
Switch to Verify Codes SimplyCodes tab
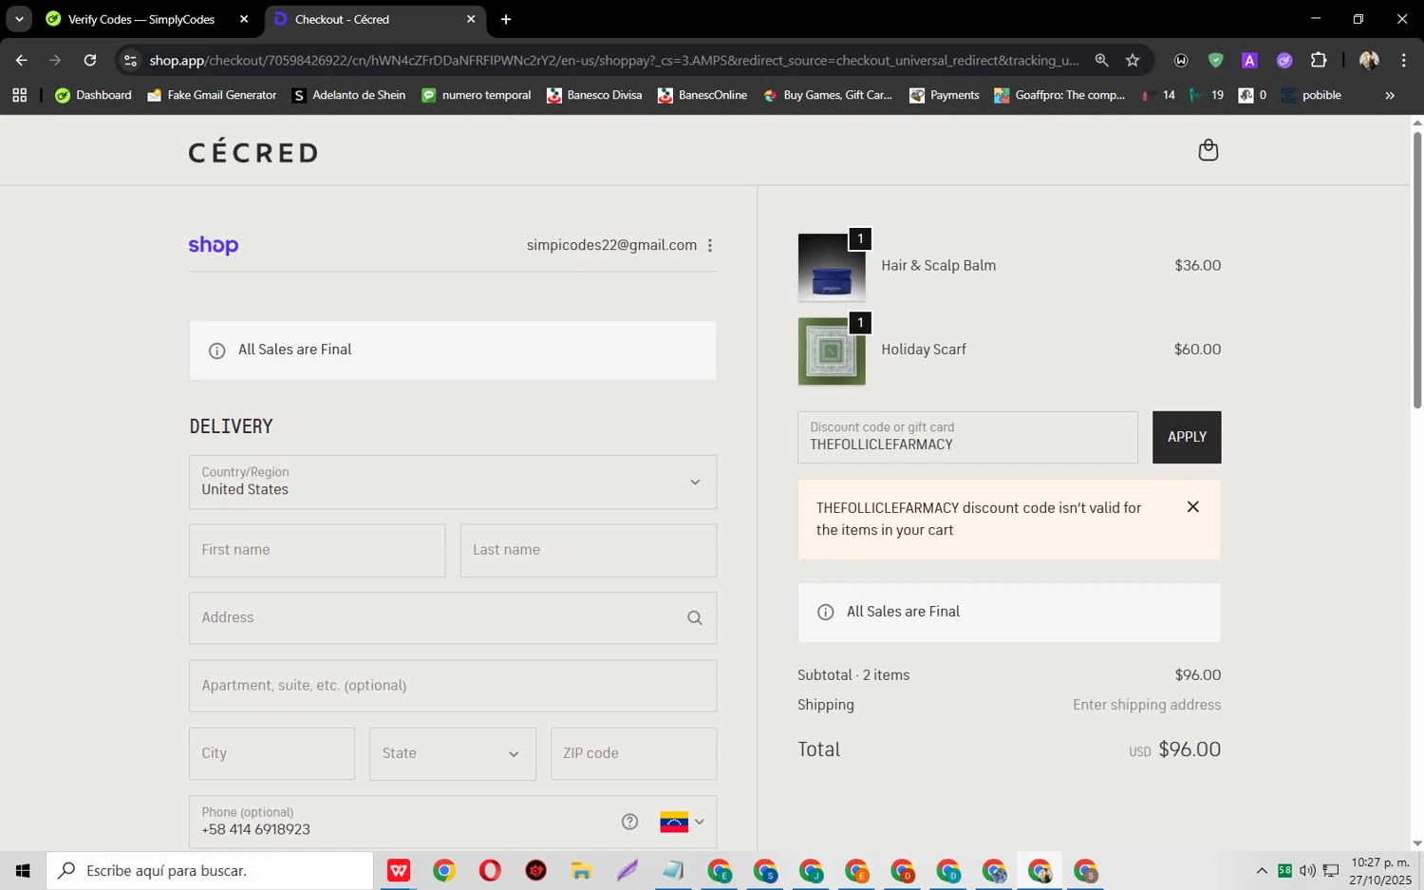coord(141,19)
